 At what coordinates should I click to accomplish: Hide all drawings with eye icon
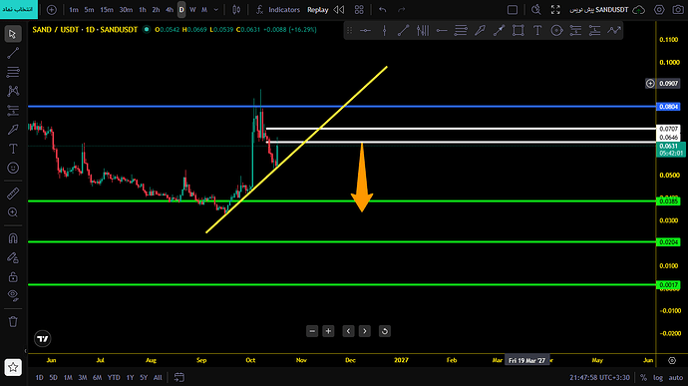[x=13, y=296]
